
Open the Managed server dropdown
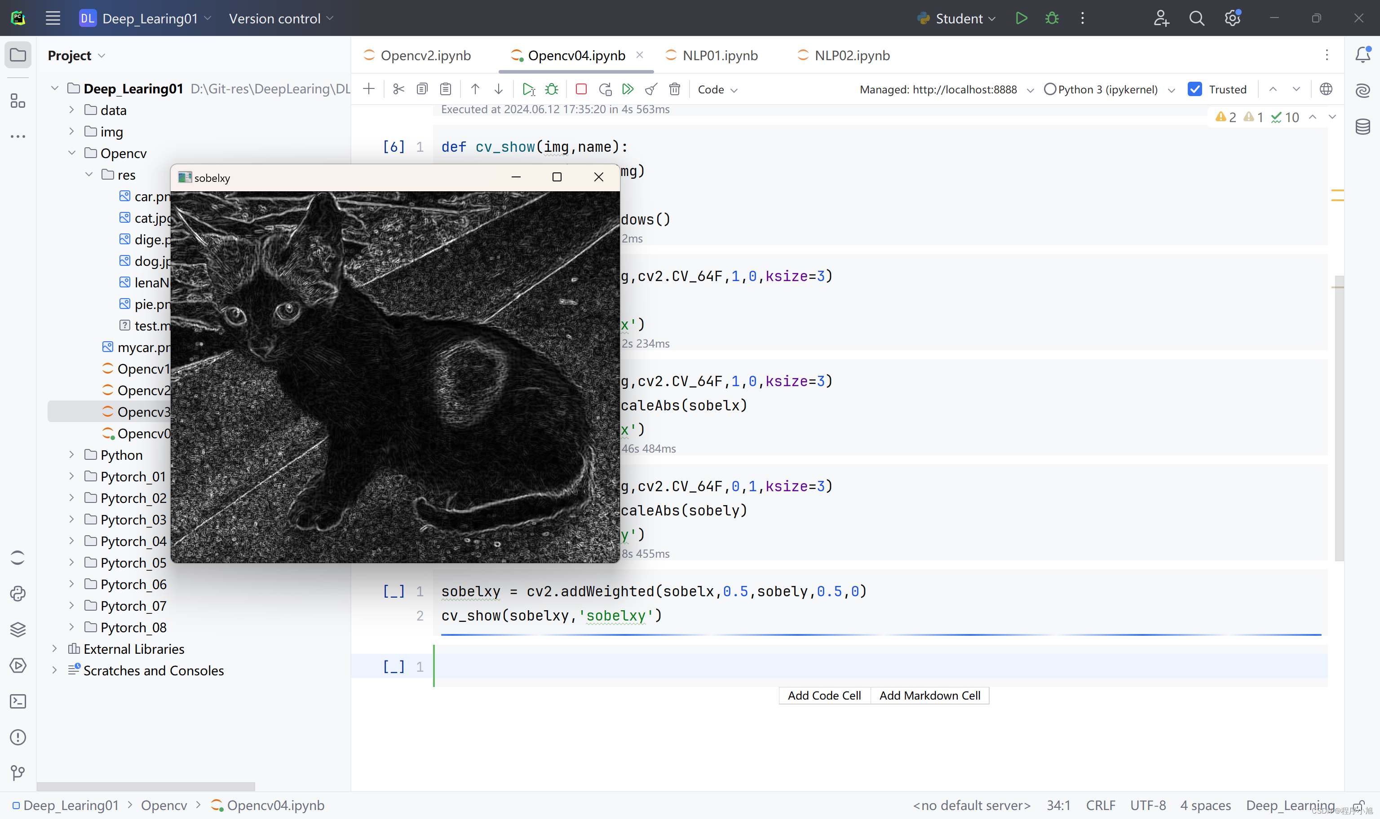(947, 89)
